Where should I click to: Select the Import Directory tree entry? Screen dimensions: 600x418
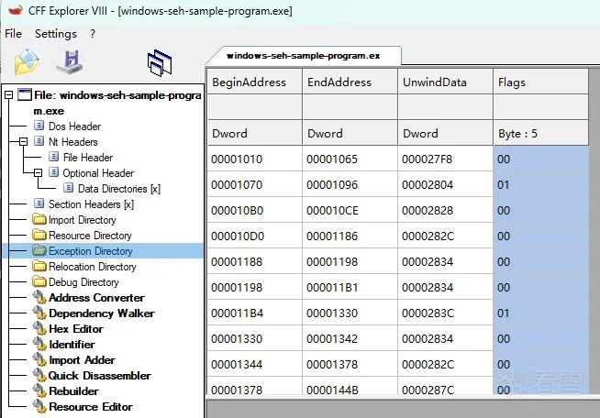pos(82,219)
